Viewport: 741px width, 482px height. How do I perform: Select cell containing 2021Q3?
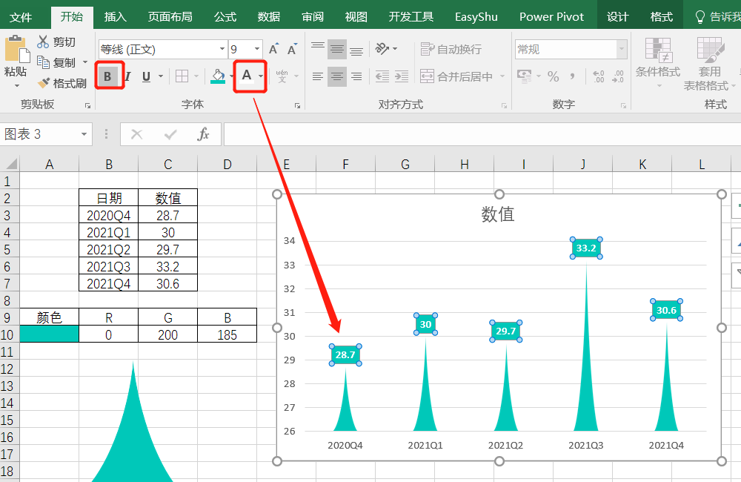click(109, 267)
